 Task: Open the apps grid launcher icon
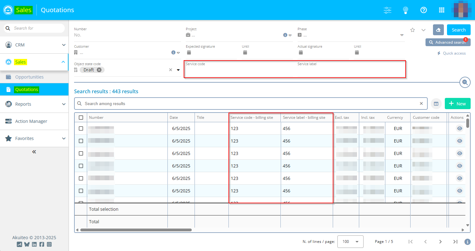pyautogui.click(x=441, y=10)
